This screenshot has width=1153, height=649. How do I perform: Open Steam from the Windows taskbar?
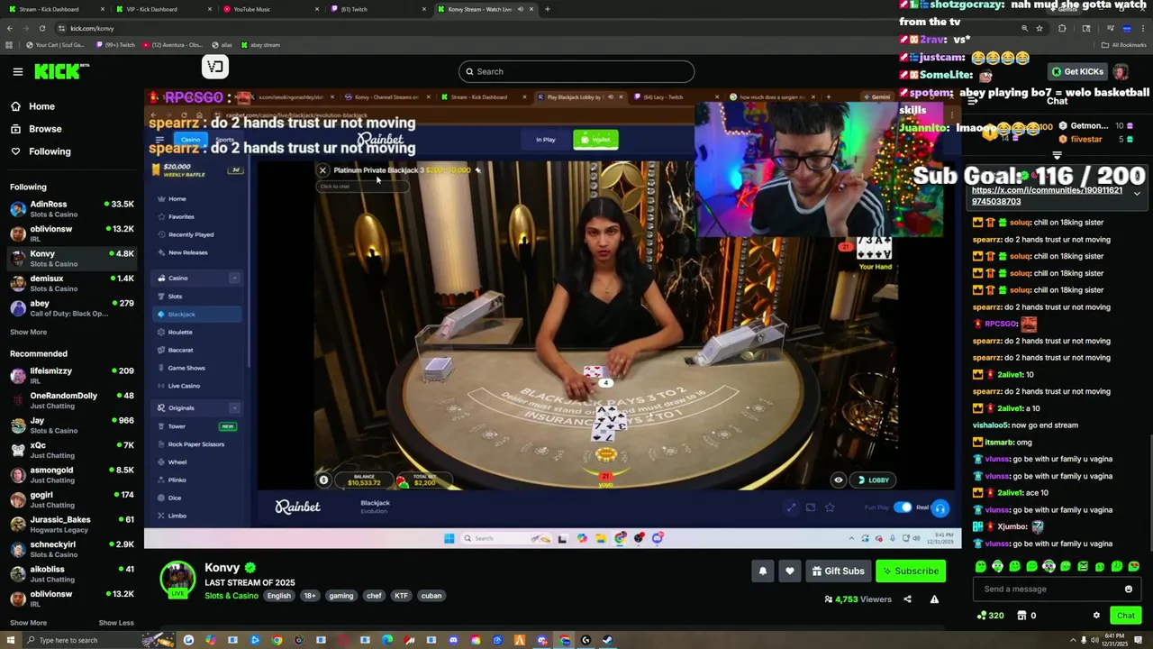(607, 640)
